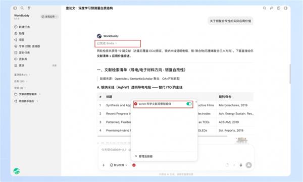
Task: Open 专家·技能·连接器 in sidebar
Action: tap(27, 46)
